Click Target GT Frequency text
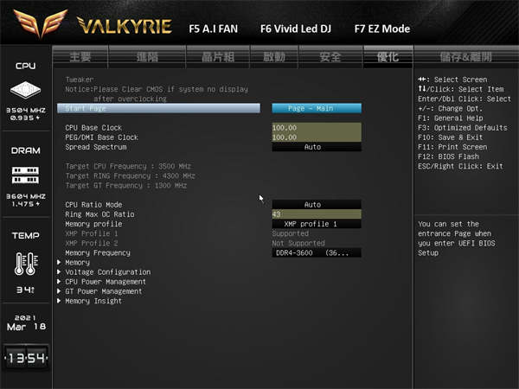The height and width of the screenshot is (389, 519). pos(126,185)
